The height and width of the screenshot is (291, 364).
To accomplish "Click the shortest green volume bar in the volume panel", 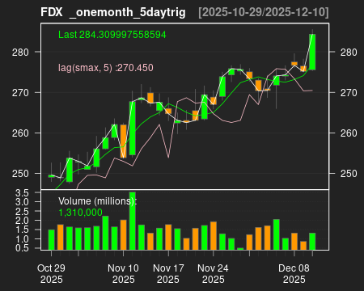I will pyautogui.click(x=240, y=249).
